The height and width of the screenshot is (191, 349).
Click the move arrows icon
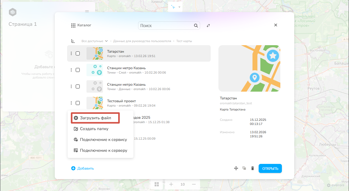click(236, 168)
